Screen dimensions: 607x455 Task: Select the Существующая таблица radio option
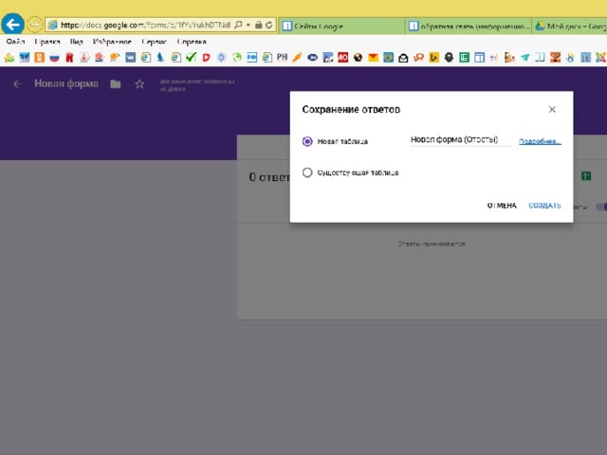(x=306, y=173)
